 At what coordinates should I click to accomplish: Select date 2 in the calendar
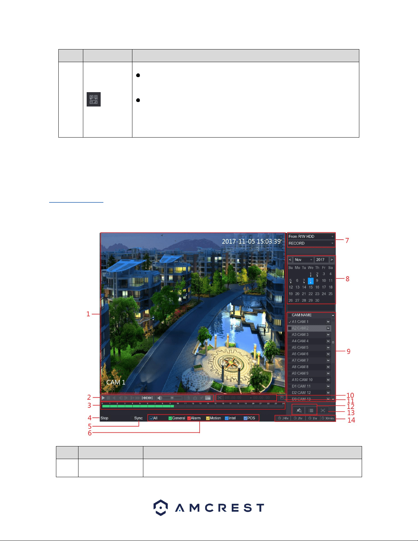[x=317, y=274]
